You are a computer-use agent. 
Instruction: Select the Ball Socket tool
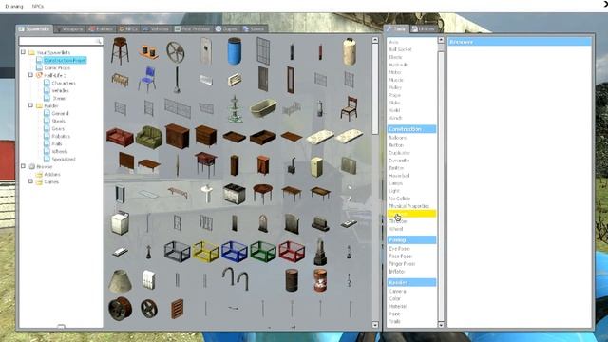401,49
